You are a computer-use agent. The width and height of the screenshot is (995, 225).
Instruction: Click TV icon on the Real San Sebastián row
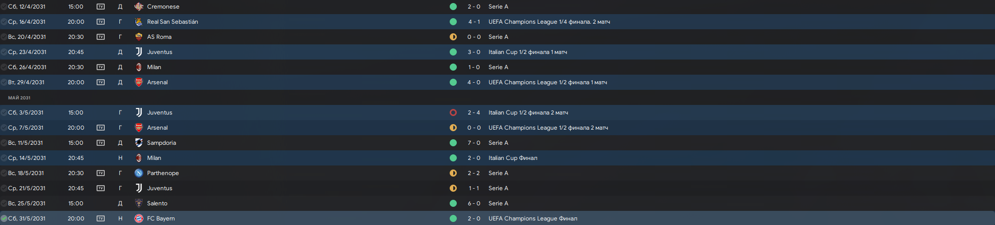tap(101, 22)
